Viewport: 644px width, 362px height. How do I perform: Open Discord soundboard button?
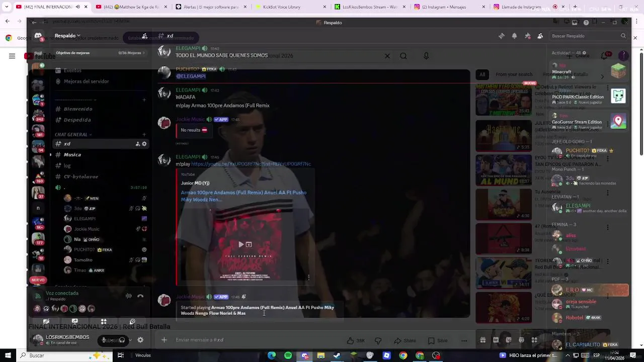coord(132,321)
